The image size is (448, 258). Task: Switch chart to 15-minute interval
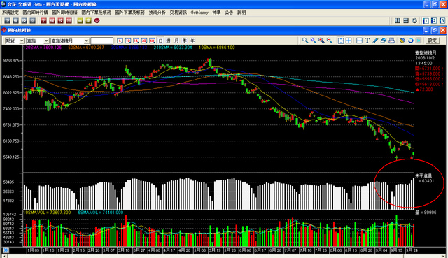coord(136,41)
